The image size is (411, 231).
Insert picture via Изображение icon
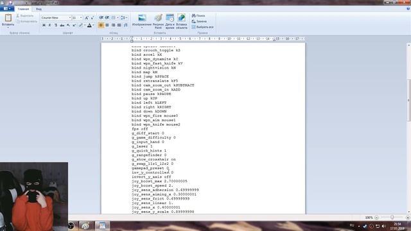pyautogui.click(x=142, y=18)
